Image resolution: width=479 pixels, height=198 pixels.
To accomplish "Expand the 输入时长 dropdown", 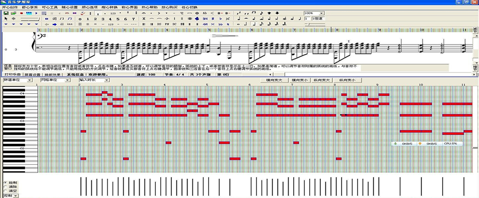I will click(x=107, y=80).
